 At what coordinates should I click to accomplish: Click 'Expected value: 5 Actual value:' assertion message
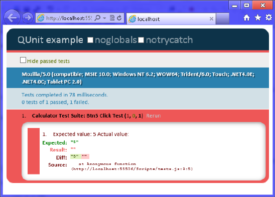click(x=91, y=134)
